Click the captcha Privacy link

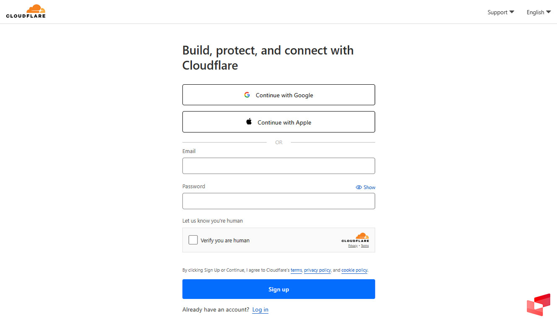click(x=353, y=246)
